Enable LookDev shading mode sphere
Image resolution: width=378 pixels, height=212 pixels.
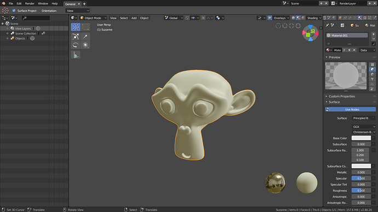(298, 18)
